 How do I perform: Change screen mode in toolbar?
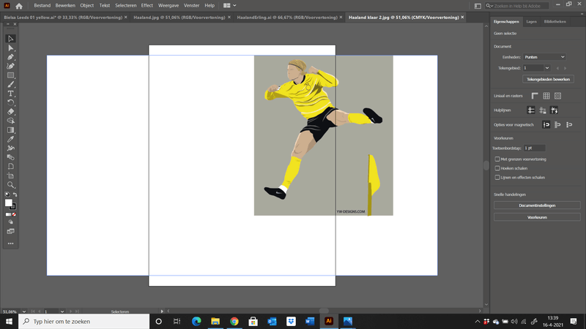pos(10,231)
